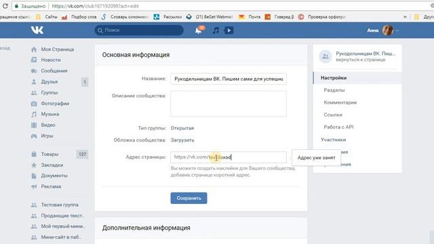
Task: Click the VK logo icon
Action: pos(37,30)
